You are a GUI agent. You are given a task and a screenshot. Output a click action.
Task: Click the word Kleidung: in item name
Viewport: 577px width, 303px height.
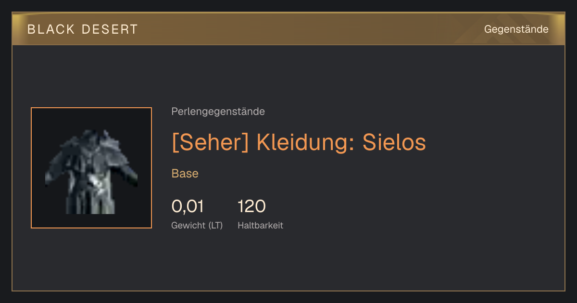[305, 142]
